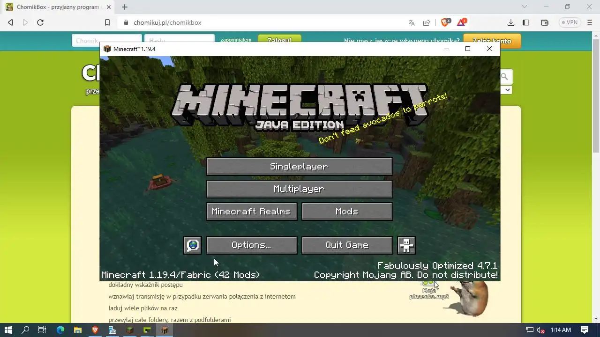This screenshot has height=337, width=600.
Task: Expand the dropdown below website search
Action: 506,90
